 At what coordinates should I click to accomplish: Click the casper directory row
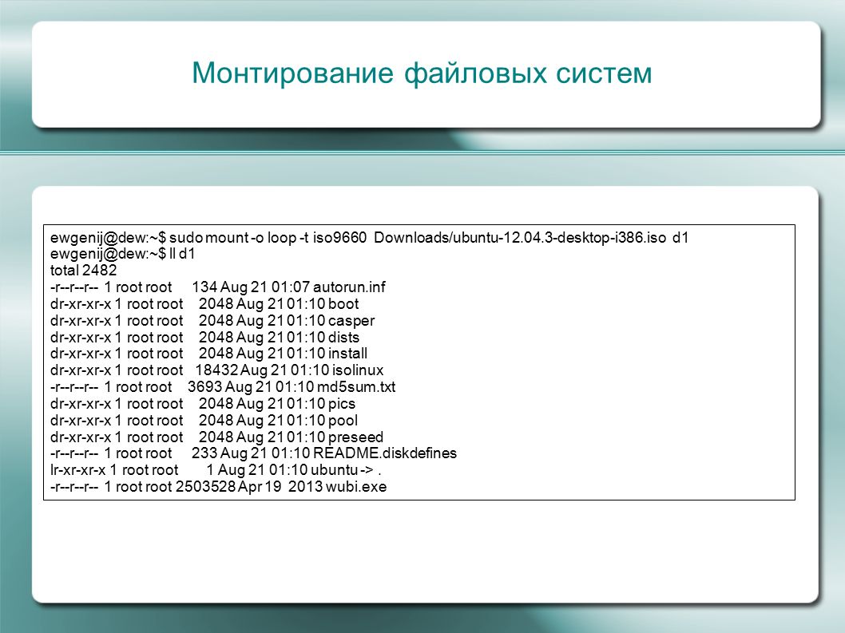212,321
